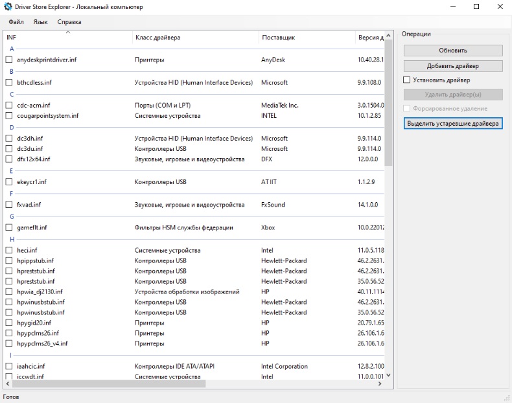Collapse the D group header

[x=12, y=128]
